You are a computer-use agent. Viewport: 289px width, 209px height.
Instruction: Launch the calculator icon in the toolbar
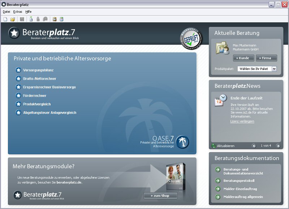[61, 19]
